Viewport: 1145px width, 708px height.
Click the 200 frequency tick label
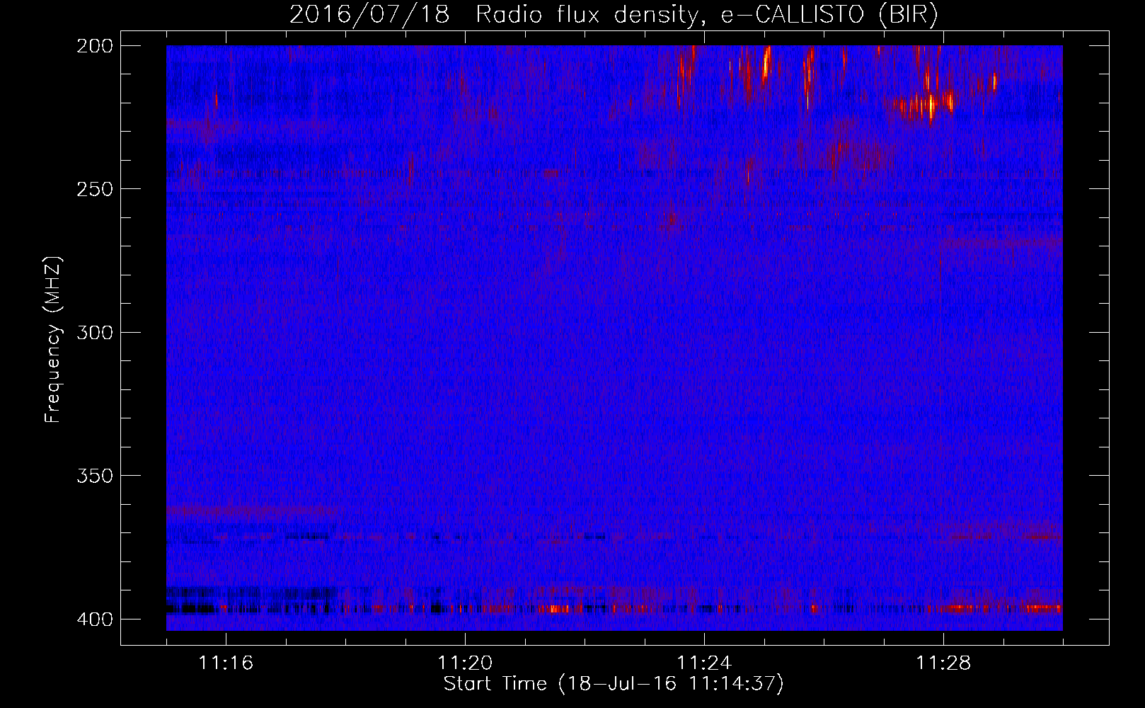(x=94, y=45)
